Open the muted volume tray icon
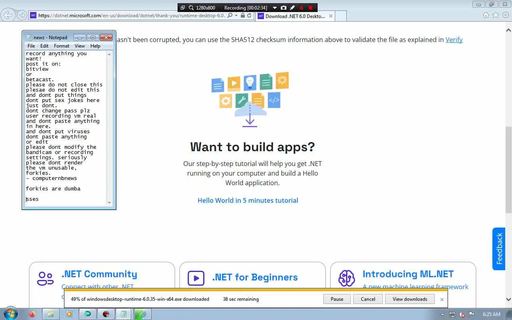This screenshot has height=320, width=512. point(462,314)
